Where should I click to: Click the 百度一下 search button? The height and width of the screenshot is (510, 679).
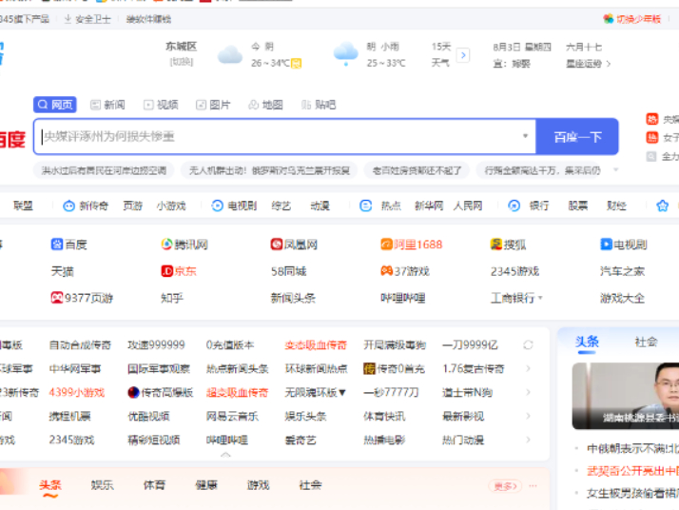[x=577, y=137]
